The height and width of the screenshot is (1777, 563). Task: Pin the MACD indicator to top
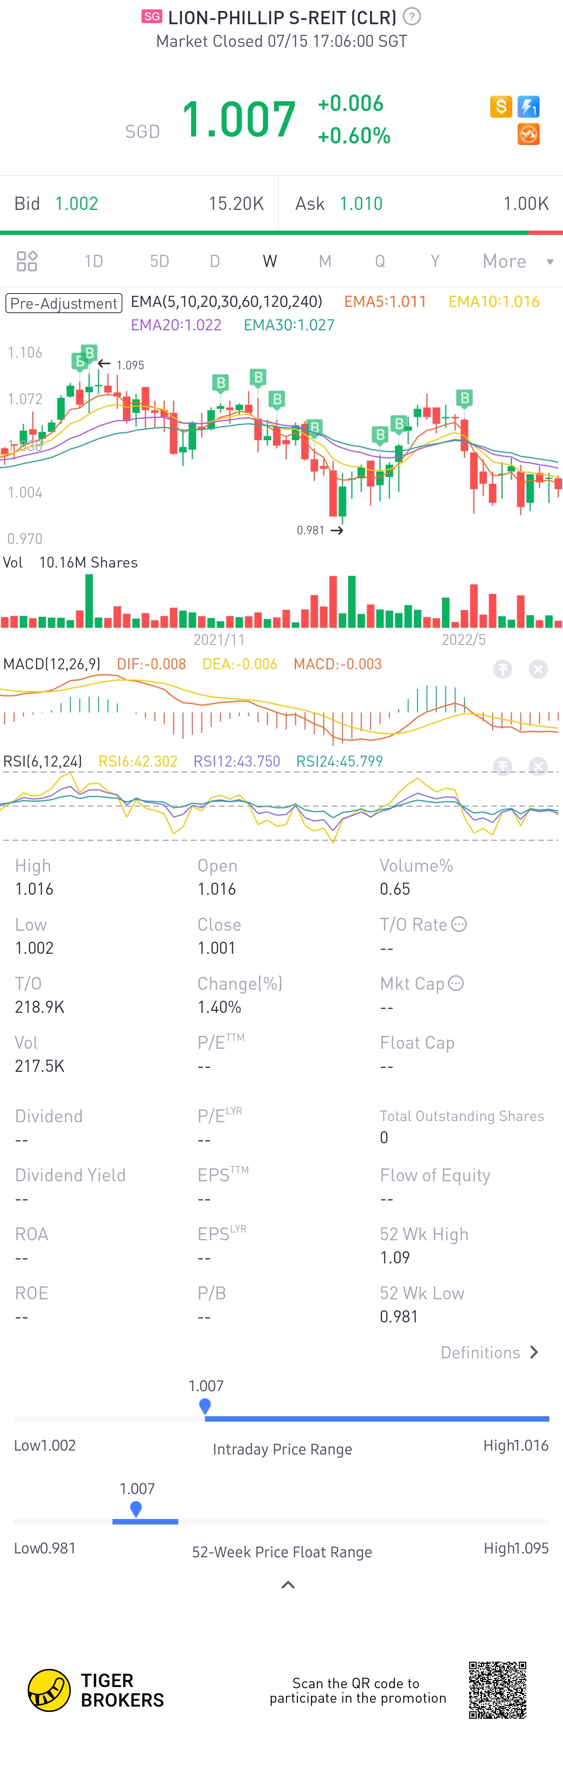[x=503, y=668]
